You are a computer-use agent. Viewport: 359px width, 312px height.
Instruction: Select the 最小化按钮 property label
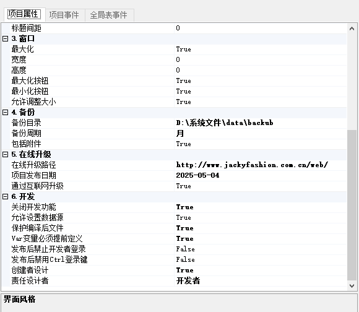[x=30, y=92]
